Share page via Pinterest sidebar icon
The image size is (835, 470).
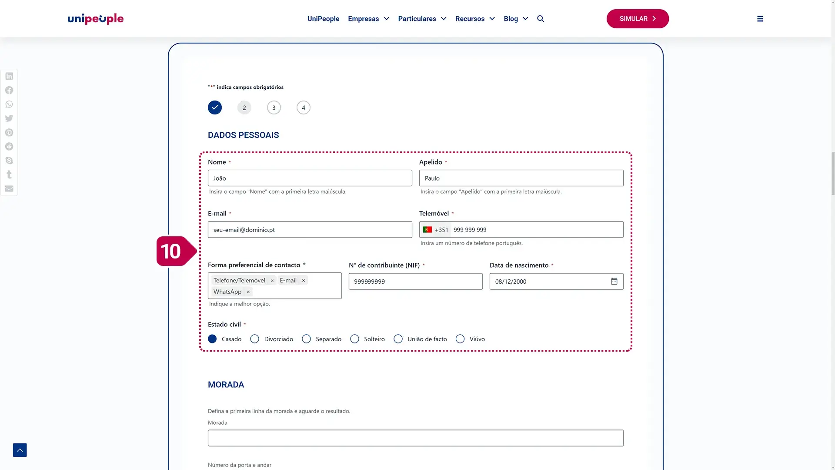[x=9, y=132]
